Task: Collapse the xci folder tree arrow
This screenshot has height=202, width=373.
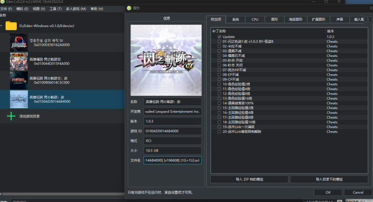Action: [1, 26]
